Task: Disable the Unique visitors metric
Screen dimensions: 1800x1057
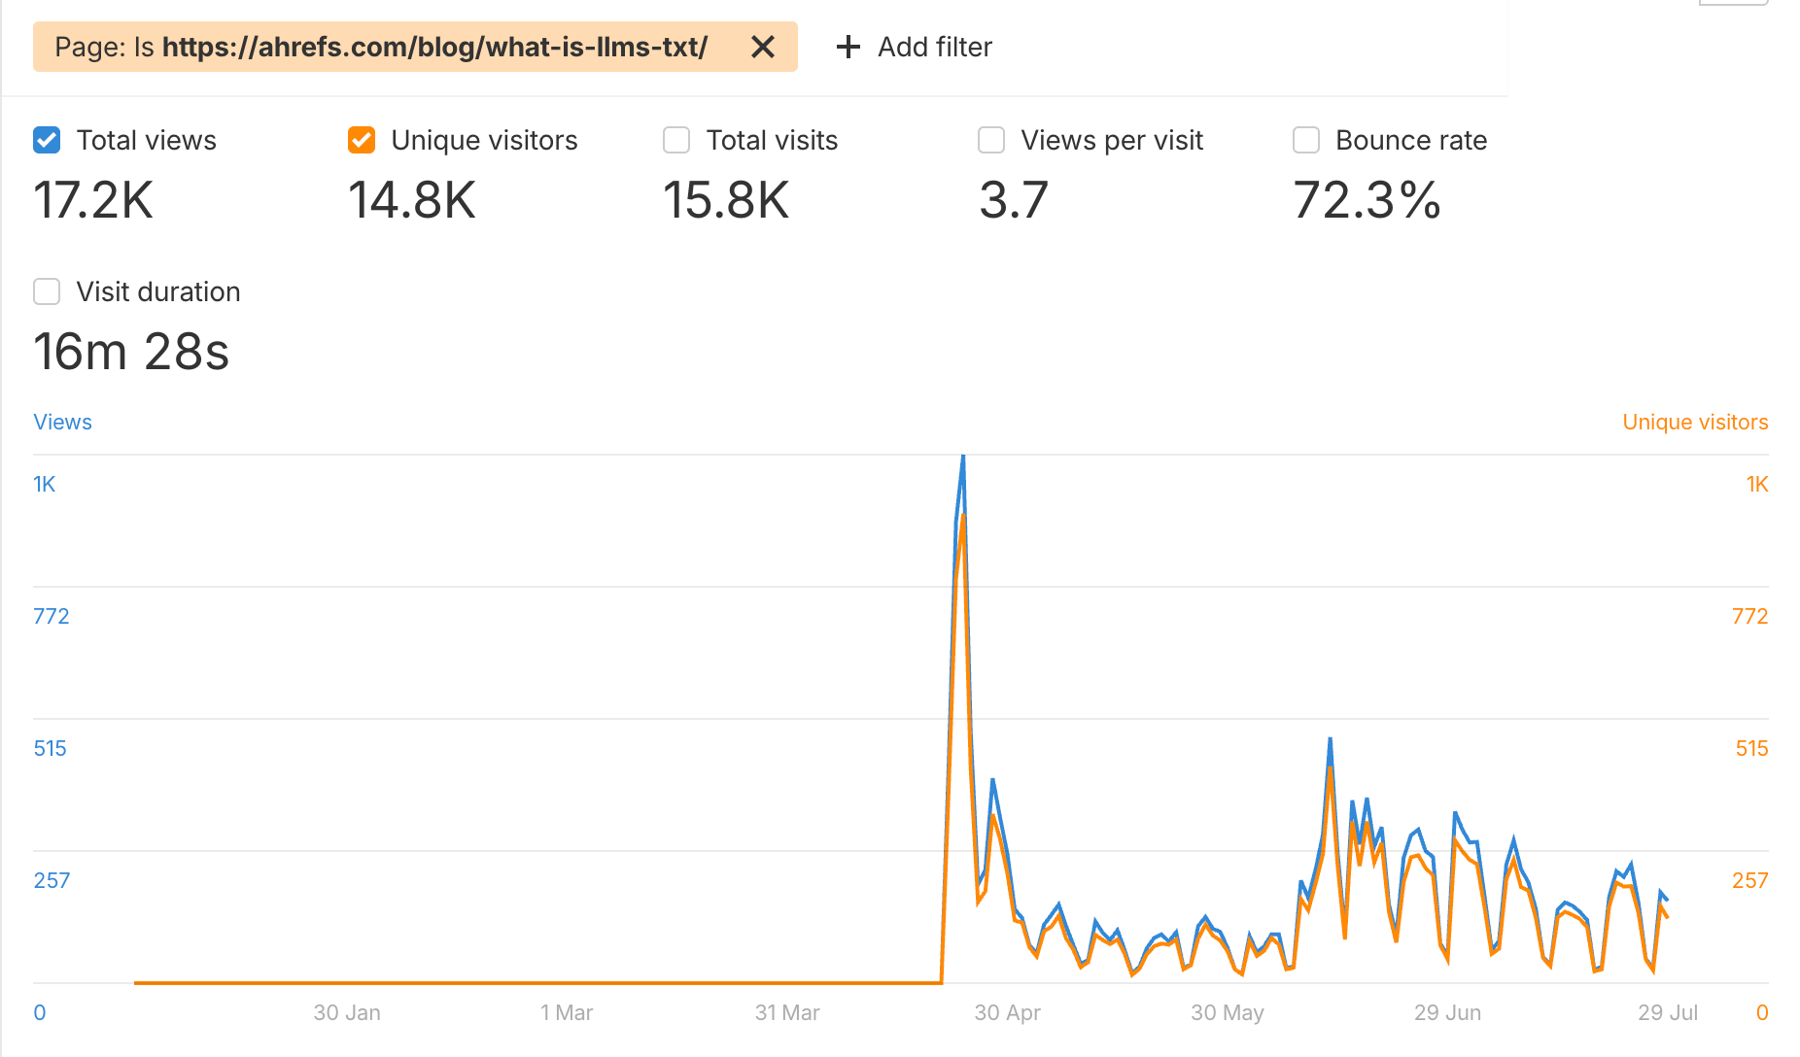Action: pyautogui.click(x=361, y=140)
